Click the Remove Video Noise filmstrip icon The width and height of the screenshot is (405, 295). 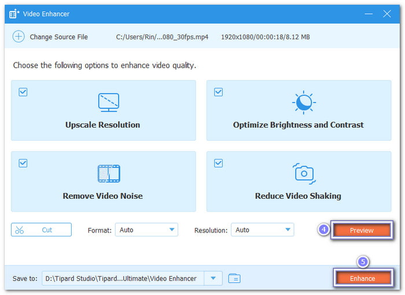(x=109, y=173)
